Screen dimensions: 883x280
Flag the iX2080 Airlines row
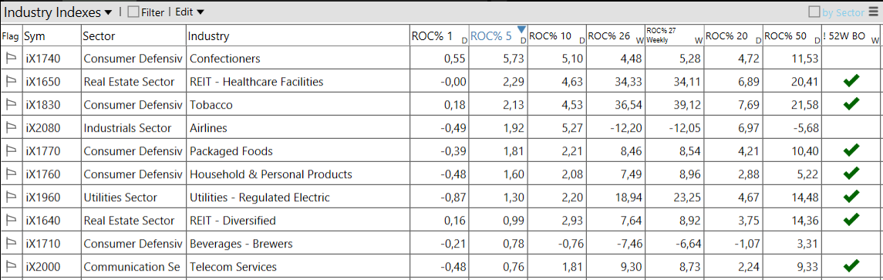[10, 128]
